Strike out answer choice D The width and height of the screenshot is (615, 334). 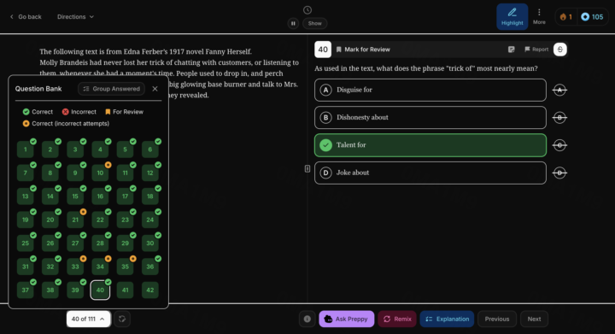(x=559, y=173)
